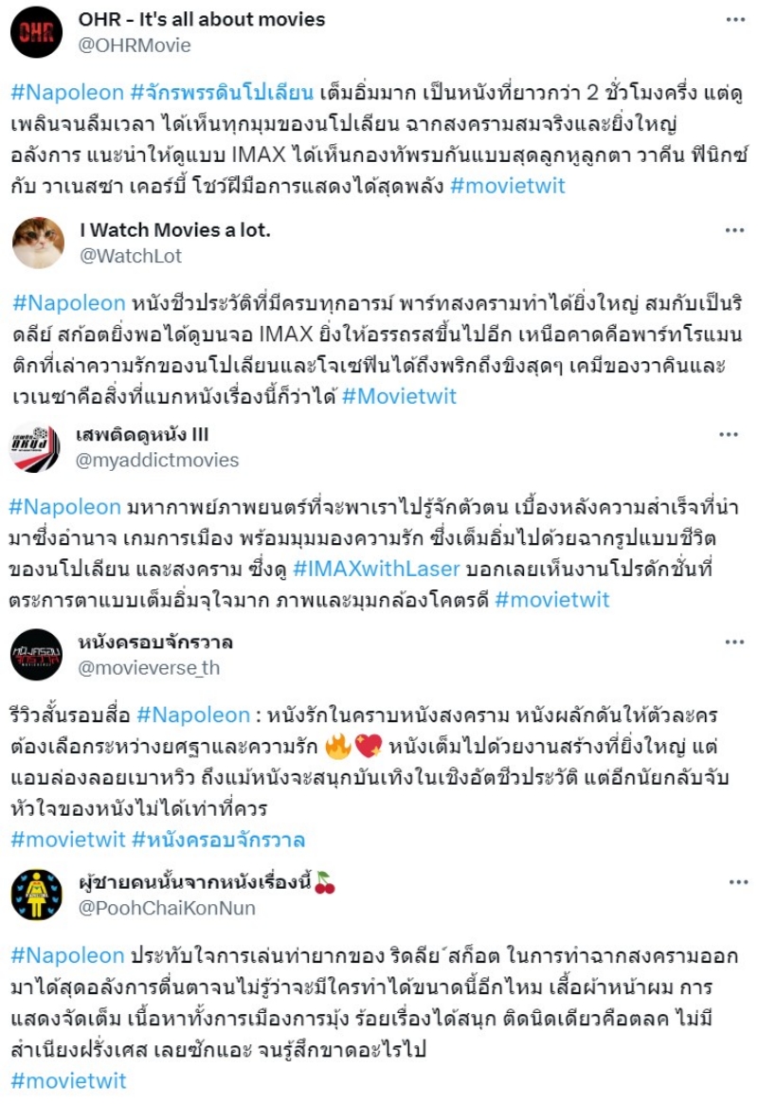758x1104 pixels.
Task: Open the 'OHR - It's all about movies' name
Action: click(x=202, y=19)
